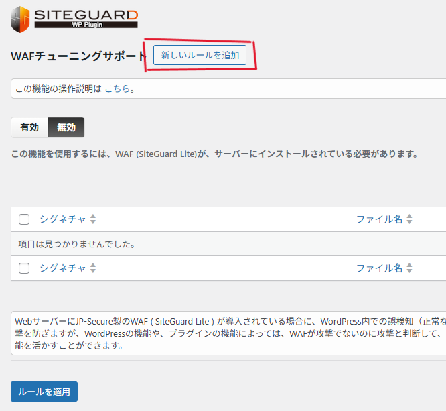Viewport: 446px width, 411px height.
Task: Open the こちら instructions link
Action: click(x=117, y=89)
